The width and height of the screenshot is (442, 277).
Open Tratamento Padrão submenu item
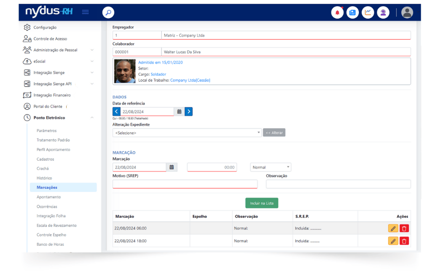(x=53, y=140)
